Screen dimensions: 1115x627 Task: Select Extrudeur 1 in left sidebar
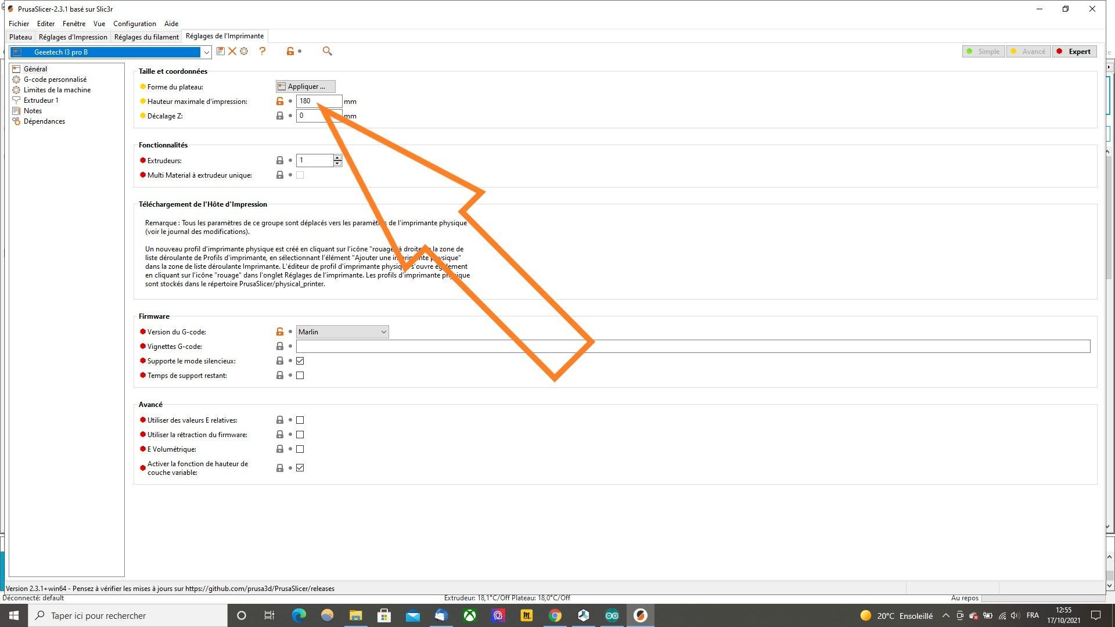[x=41, y=100]
